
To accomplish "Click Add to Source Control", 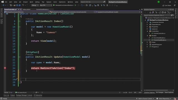I will tap(145, 99).
